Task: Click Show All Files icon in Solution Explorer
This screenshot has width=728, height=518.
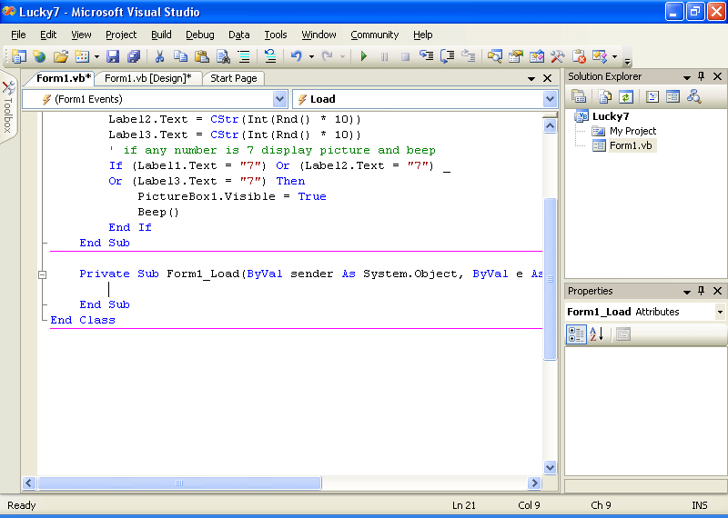Action: (605, 96)
